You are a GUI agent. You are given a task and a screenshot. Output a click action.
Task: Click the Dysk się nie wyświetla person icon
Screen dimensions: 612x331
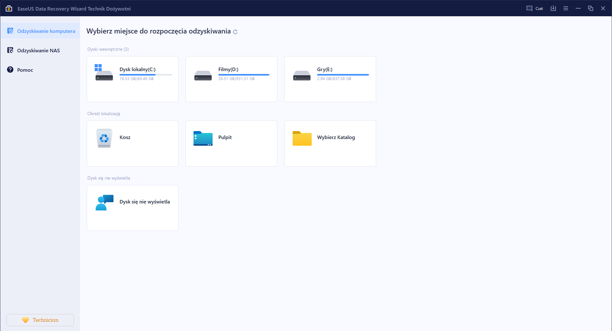[x=104, y=202]
